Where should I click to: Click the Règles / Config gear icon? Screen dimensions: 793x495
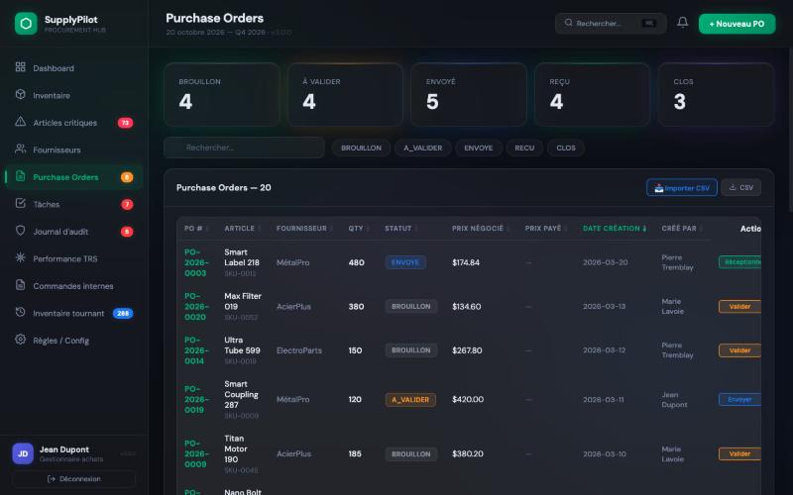pyautogui.click(x=20, y=340)
